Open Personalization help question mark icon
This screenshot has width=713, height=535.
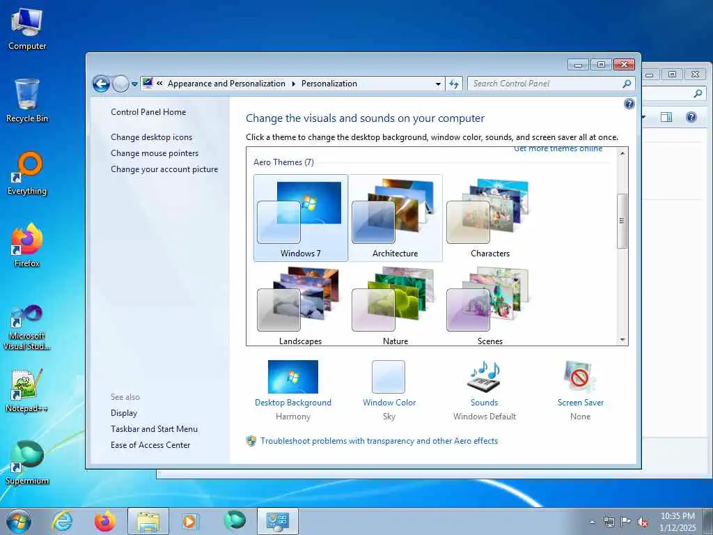click(629, 104)
